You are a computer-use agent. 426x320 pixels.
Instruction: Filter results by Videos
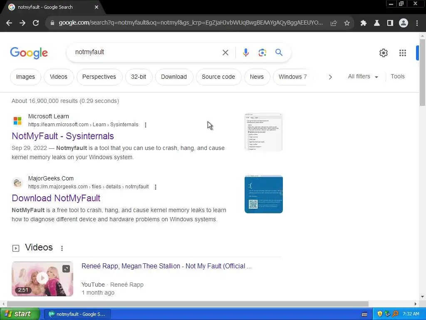pyautogui.click(x=59, y=77)
